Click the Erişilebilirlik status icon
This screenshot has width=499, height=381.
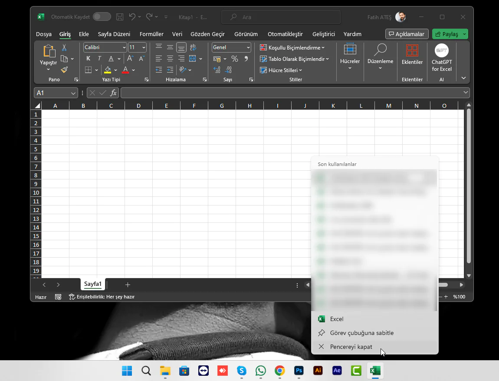pyautogui.click(x=71, y=297)
